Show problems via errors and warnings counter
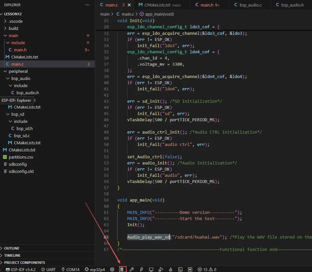 click(207, 269)
